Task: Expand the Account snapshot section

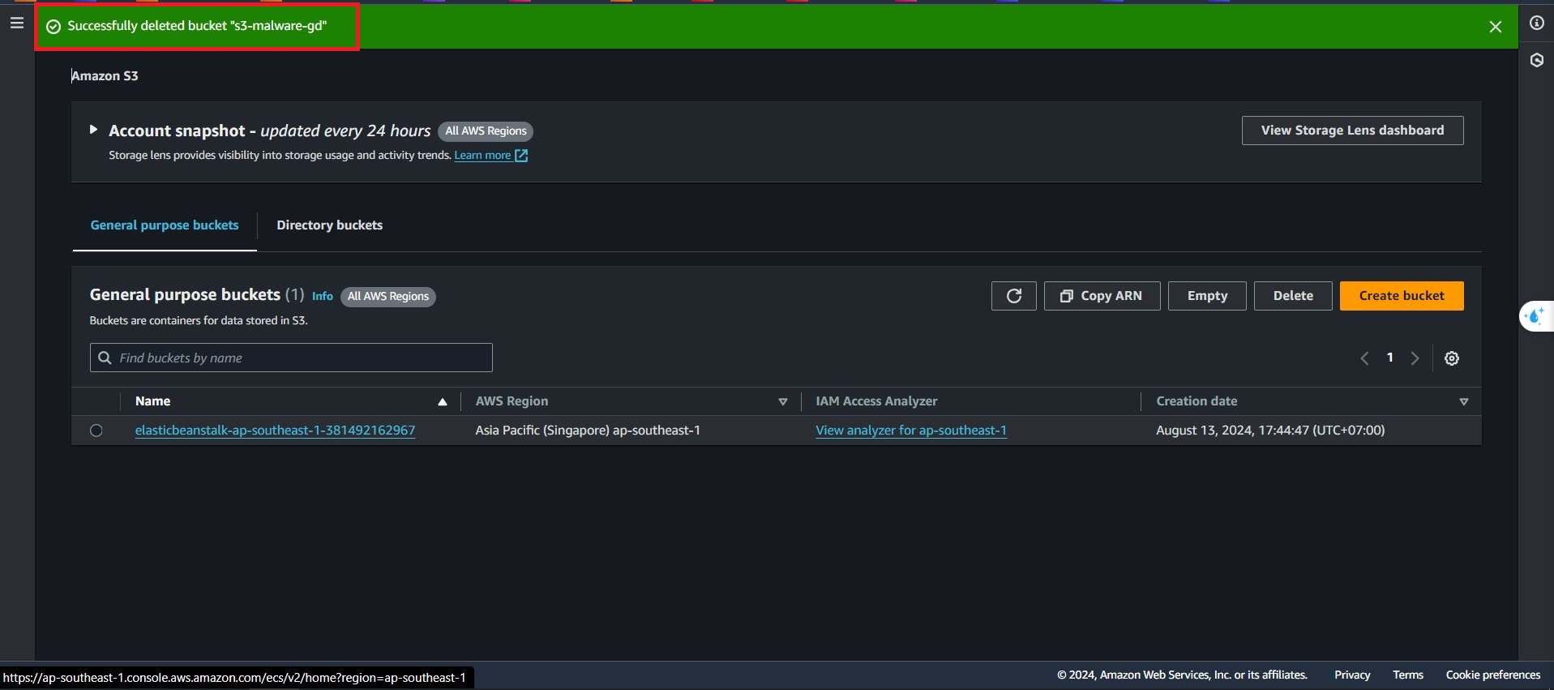Action: pyautogui.click(x=93, y=130)
